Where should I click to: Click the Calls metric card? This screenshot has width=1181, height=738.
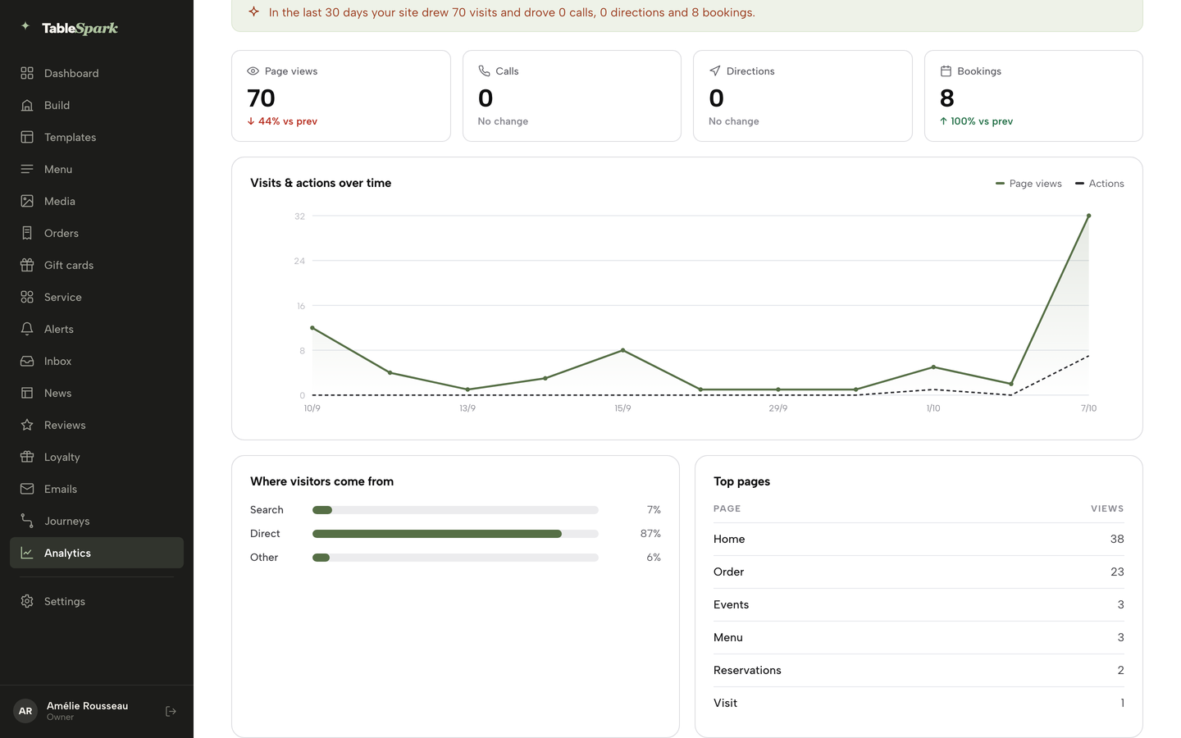pos(572,96)
